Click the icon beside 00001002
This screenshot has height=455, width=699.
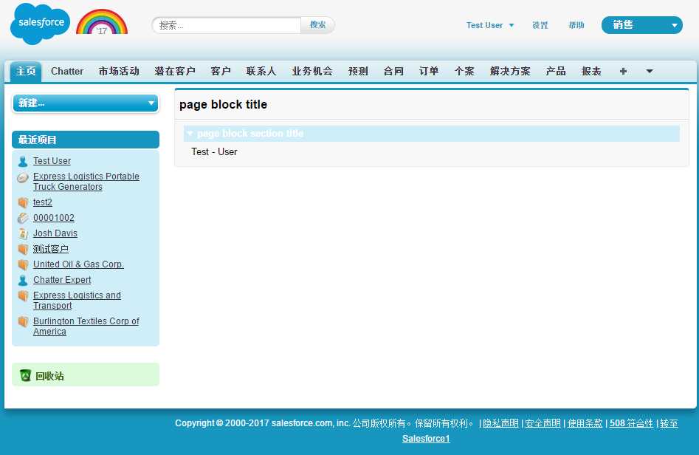23,218
